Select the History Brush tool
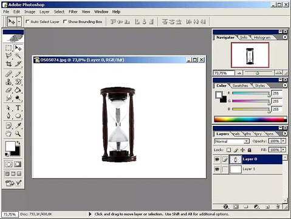 18,82
